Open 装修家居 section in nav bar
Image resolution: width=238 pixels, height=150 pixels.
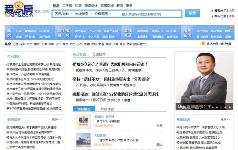point(128,33)
